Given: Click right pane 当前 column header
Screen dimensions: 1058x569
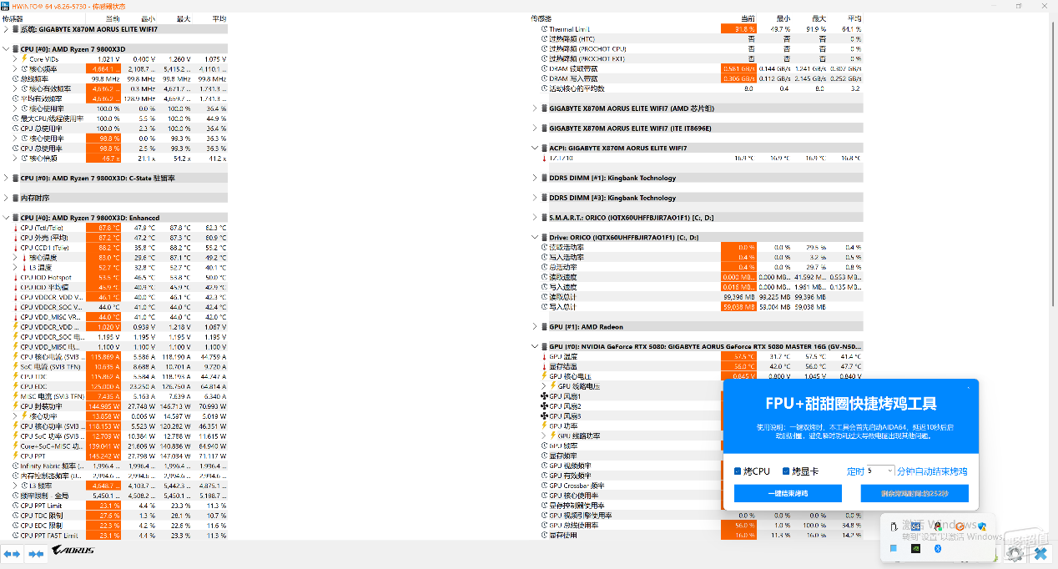Looking at the screenshot, I should [x=748, y=18].
